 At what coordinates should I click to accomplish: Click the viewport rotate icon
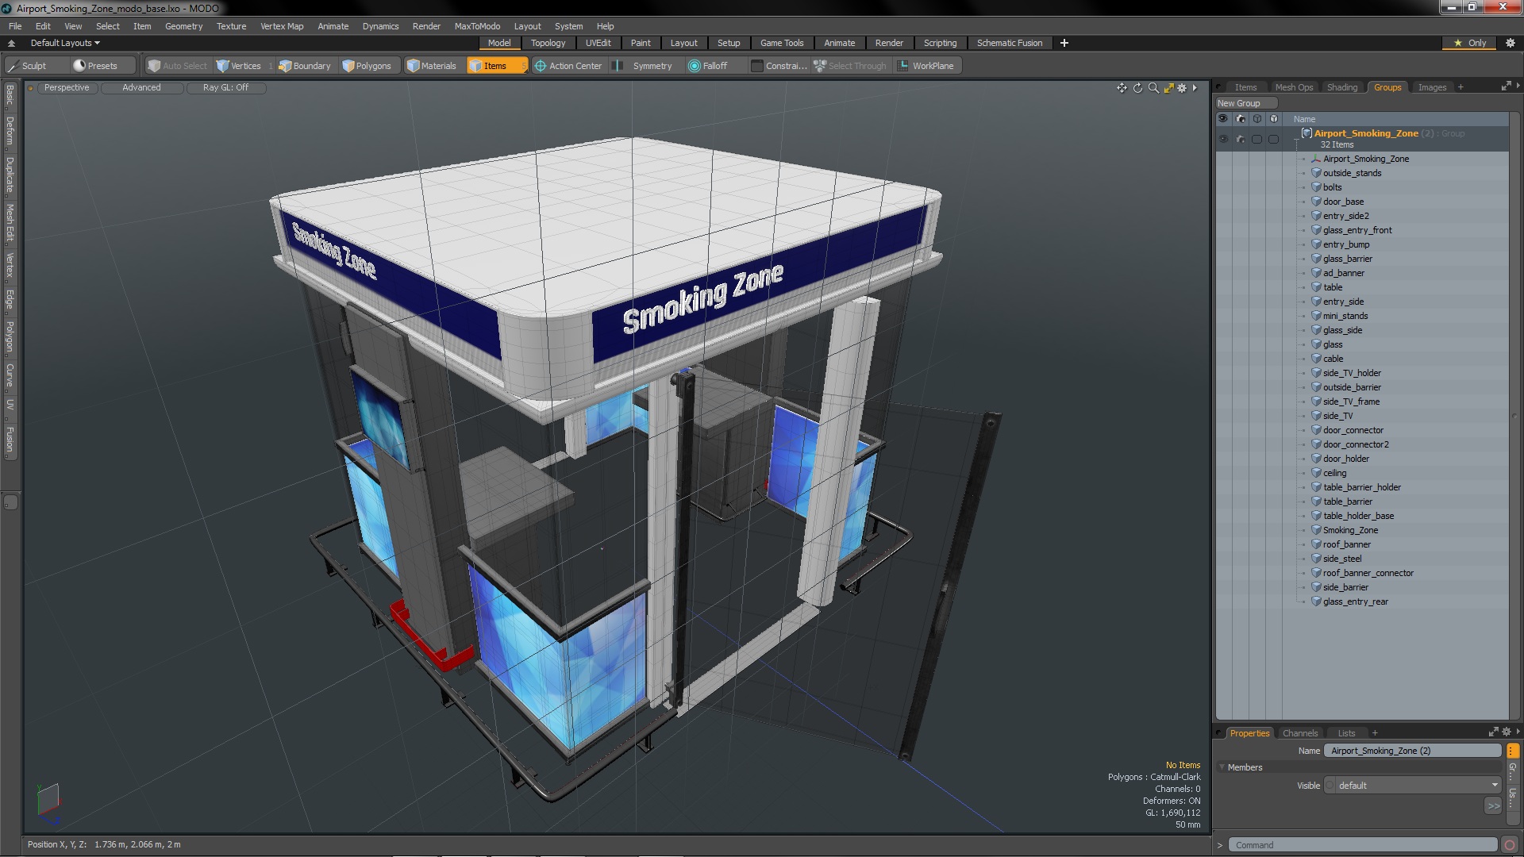point(1137,88)
